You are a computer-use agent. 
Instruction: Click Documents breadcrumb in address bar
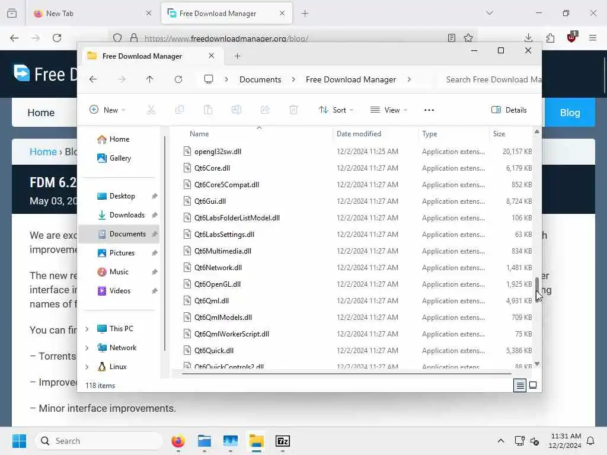260,79
